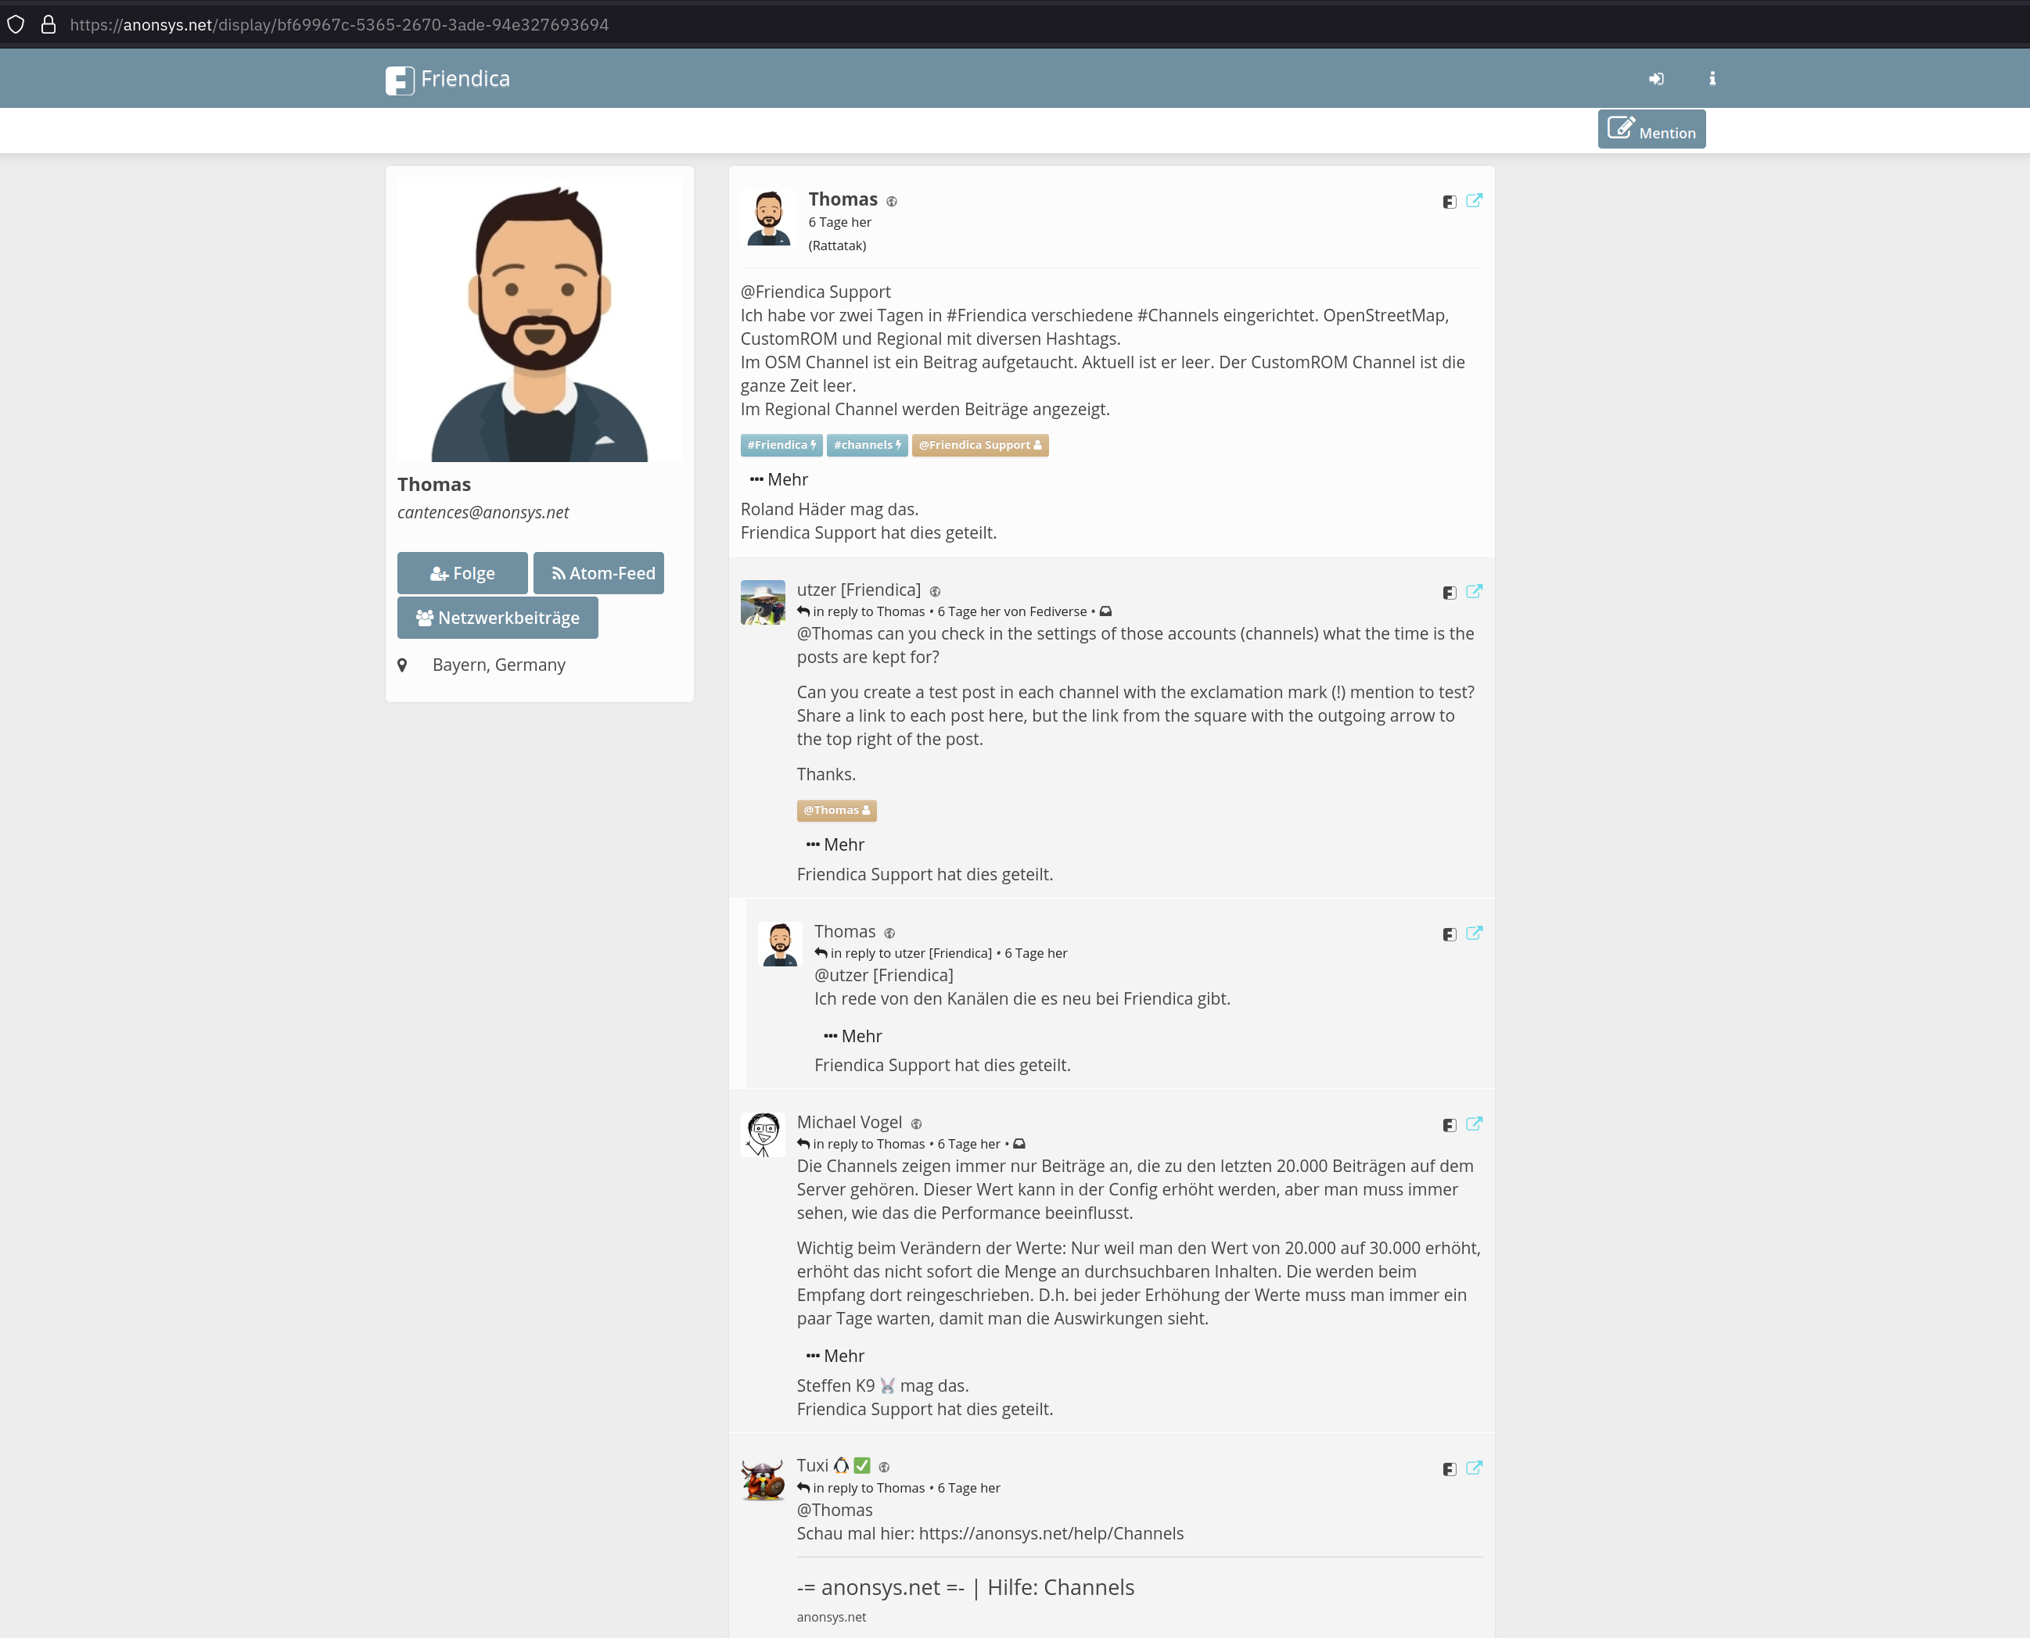
Task: Click Thomas's large profile picture
Action: [539, 319]
